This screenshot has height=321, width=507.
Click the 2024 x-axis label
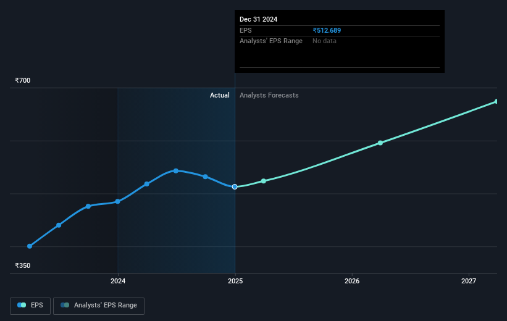pos(118,281)
